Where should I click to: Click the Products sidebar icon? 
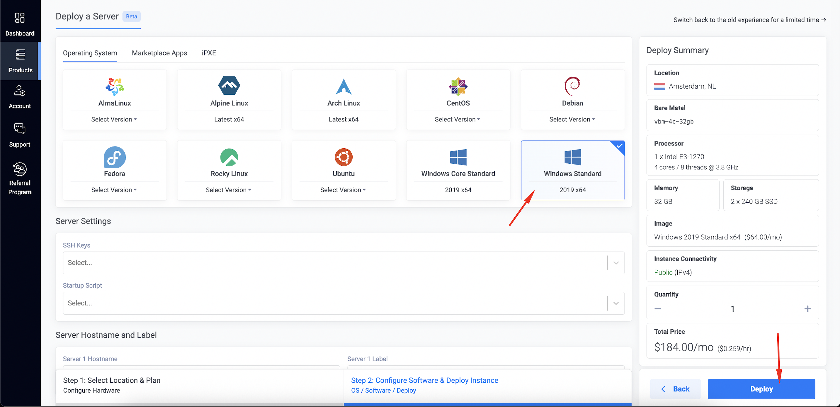20,55
